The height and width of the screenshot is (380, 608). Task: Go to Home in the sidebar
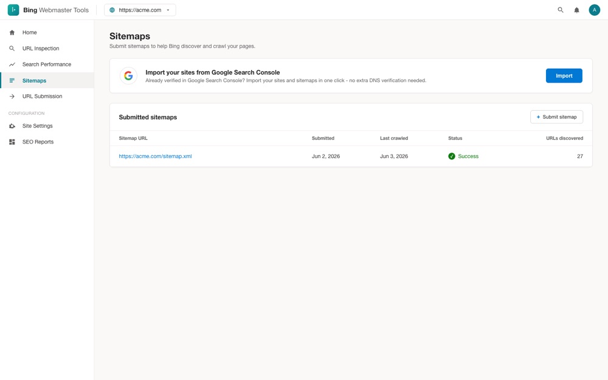pyautogui.click(x=47, y=33)
